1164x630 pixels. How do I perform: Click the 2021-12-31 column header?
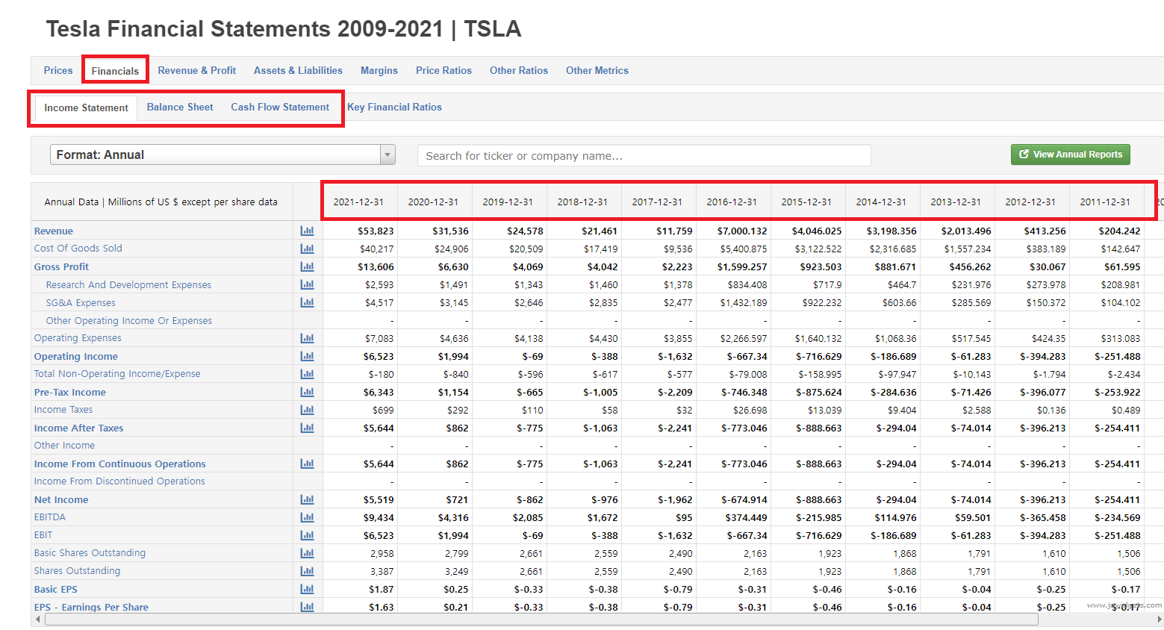358,202
